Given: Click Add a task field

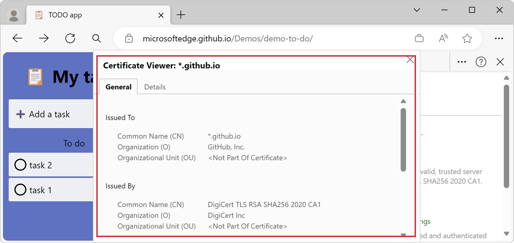Looking at the screenshot, I should (x=51, y=114).
